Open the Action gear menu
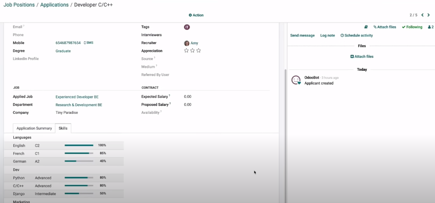Screen dimensions: 435x203 coord(196,15)
